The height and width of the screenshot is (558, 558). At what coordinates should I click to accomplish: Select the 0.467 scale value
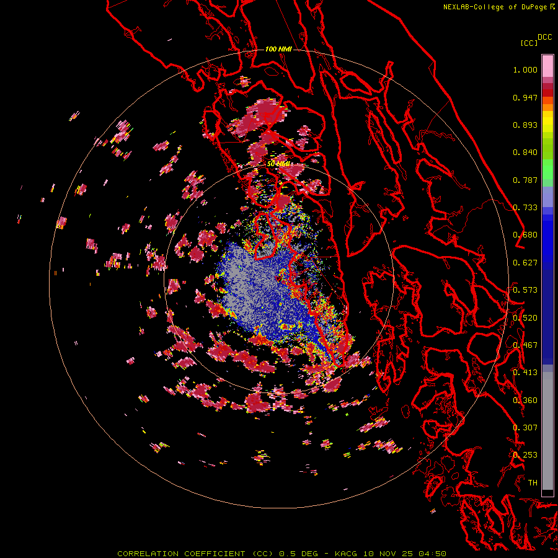[525, 345]
